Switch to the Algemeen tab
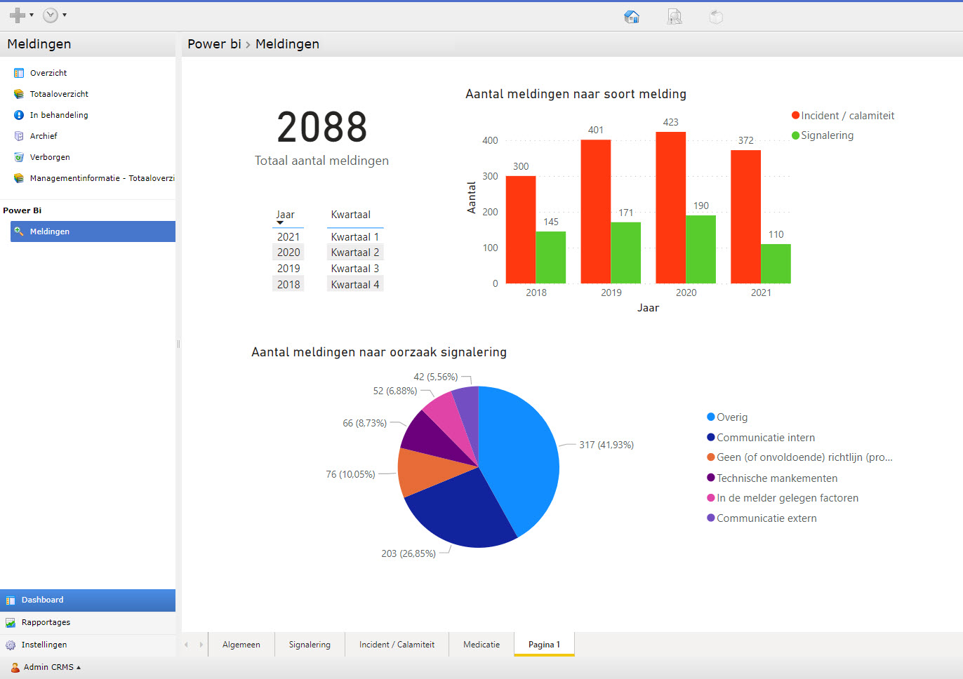Image resolution: width=963 pixels, height=679 pixels. [241, 645]
